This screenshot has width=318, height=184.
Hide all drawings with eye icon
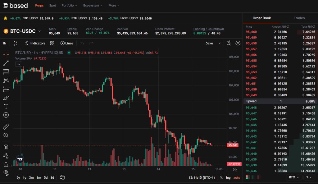click(6, 172)
